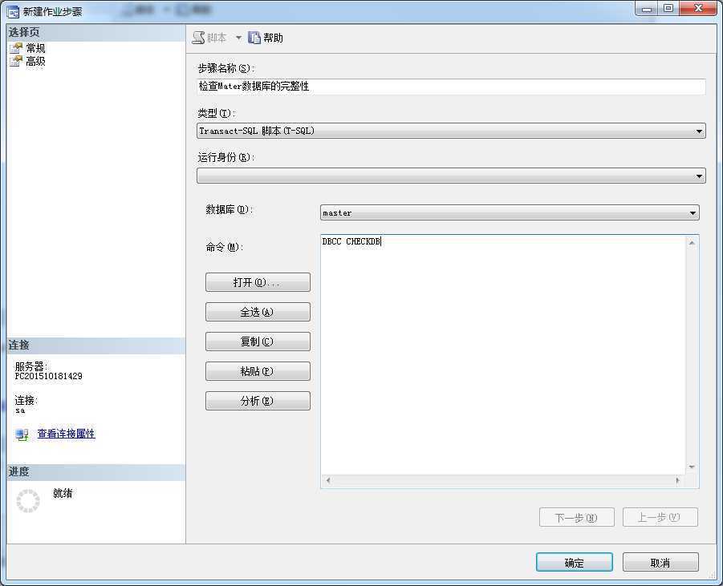Minimize the 新建作业步骤 window

[647, 8]
